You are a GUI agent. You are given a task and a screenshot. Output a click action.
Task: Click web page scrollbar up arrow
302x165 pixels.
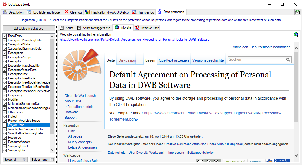(296, 48)
